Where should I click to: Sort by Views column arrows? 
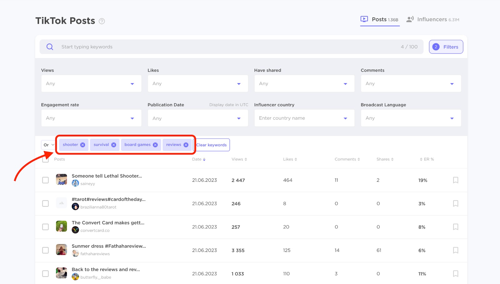pos(246,160)
